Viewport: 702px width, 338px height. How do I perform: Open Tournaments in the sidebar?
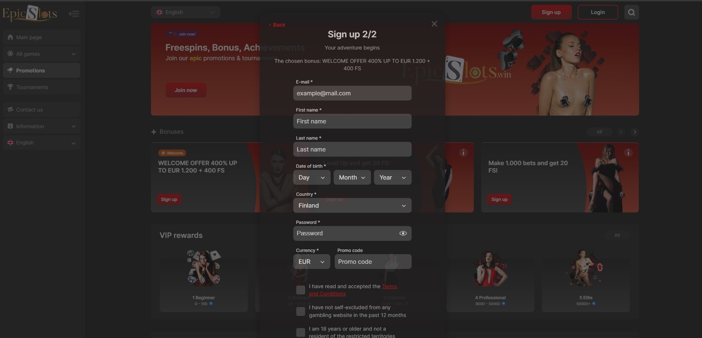pyautogui.click(x=41, y=87)
